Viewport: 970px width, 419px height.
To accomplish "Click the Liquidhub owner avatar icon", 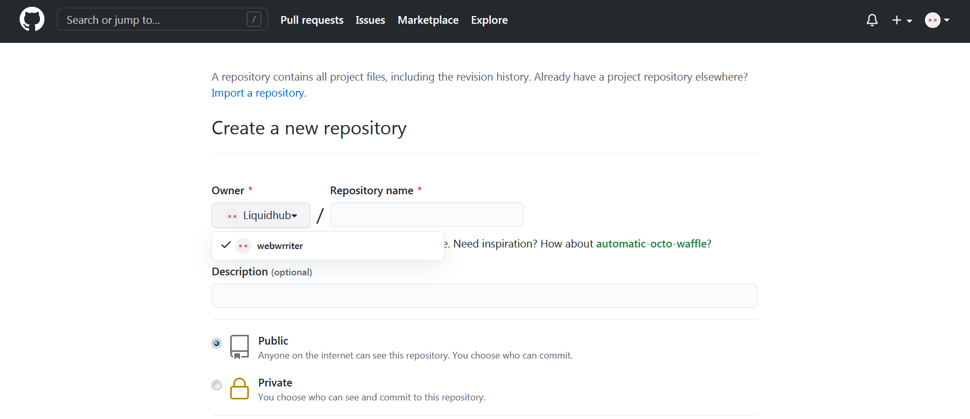I will (x=232, y=216).
